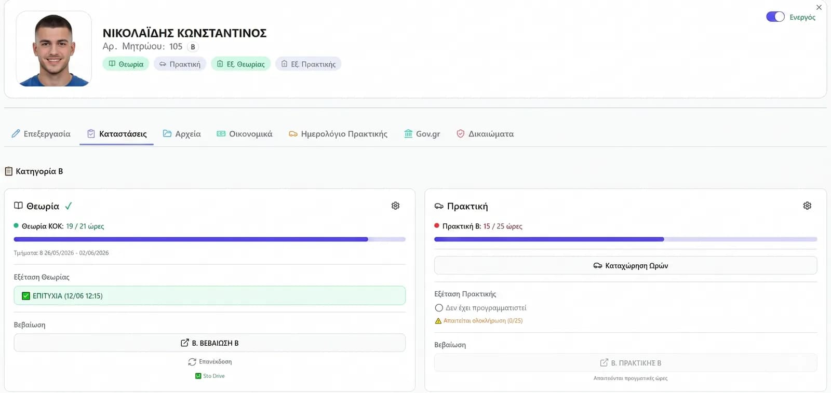831x393 pixels.
Task: Open the Β. ΒΕΒΑΙΩΣΗ Β certificate button
Action: click(x=209, y=343)
